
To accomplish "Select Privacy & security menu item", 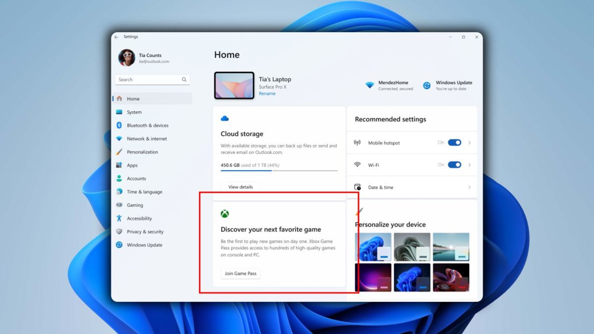I will pyautogui.click(x=145, y=231).
